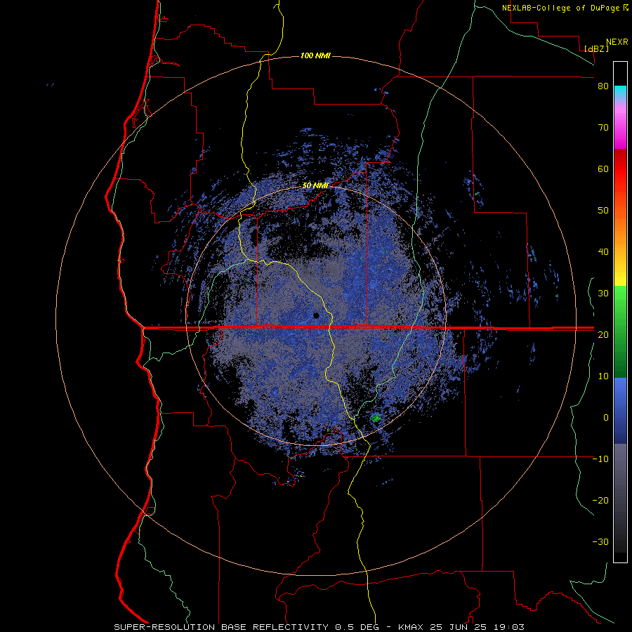Click the Super-Resolution Base Reflectivity caption

coord(319,627)
